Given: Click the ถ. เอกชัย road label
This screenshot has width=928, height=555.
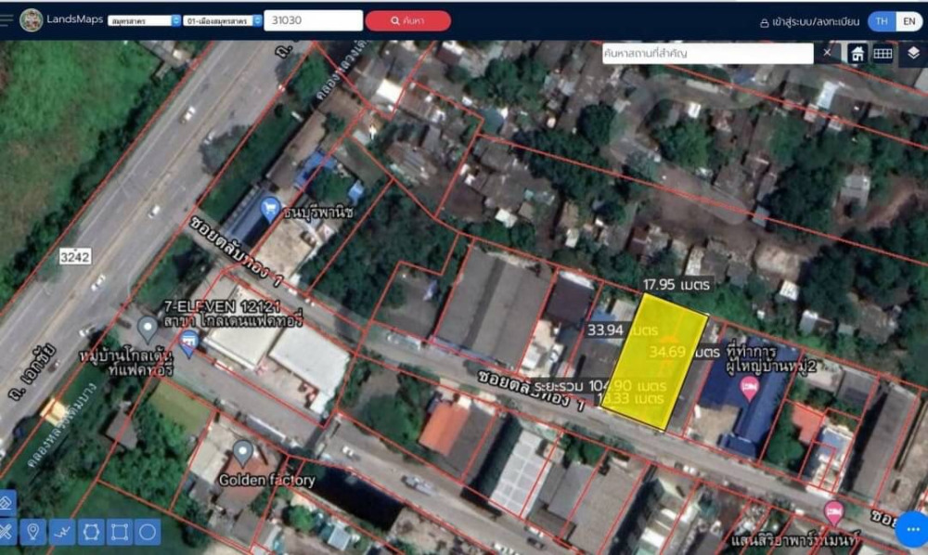Looking at the screenshot, I should 33,371.
